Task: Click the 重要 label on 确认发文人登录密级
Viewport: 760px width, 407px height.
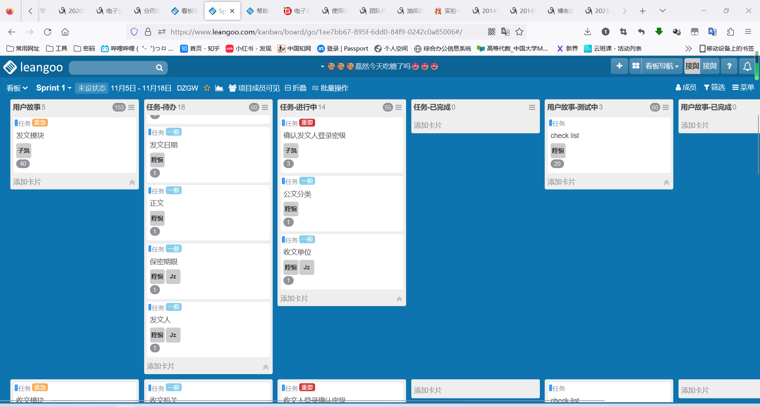Action: 307,123
